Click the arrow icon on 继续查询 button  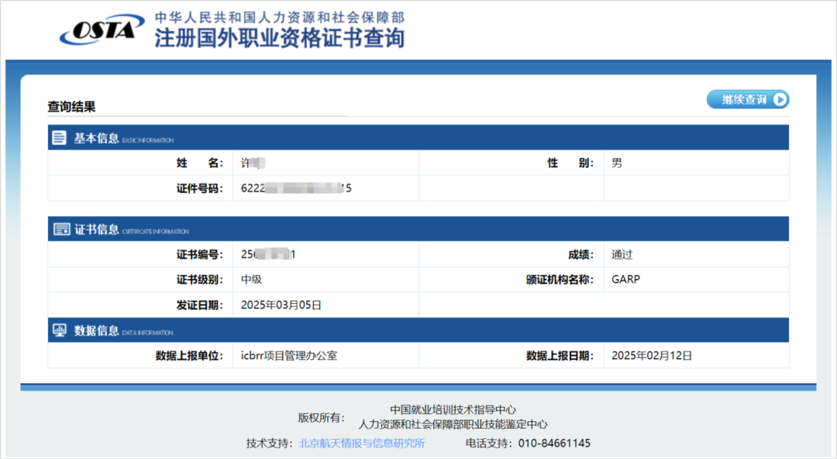coord(780,99)
